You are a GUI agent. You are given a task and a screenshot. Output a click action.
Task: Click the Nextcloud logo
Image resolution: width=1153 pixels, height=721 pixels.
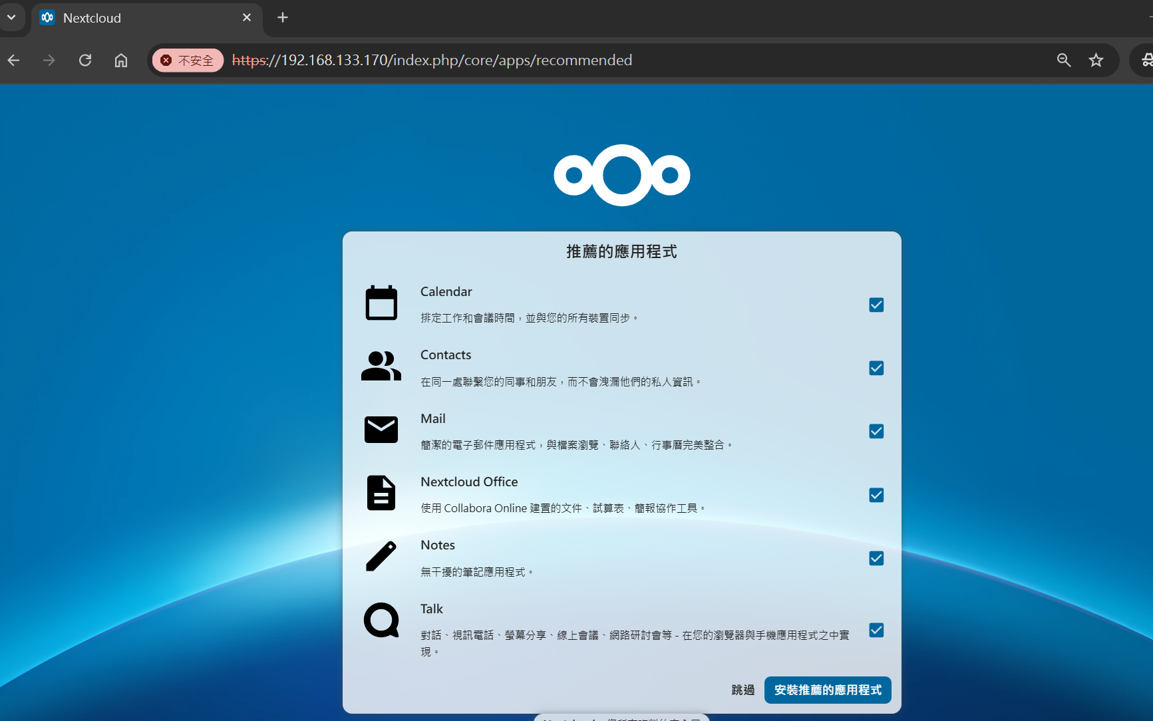click(621, 175)
